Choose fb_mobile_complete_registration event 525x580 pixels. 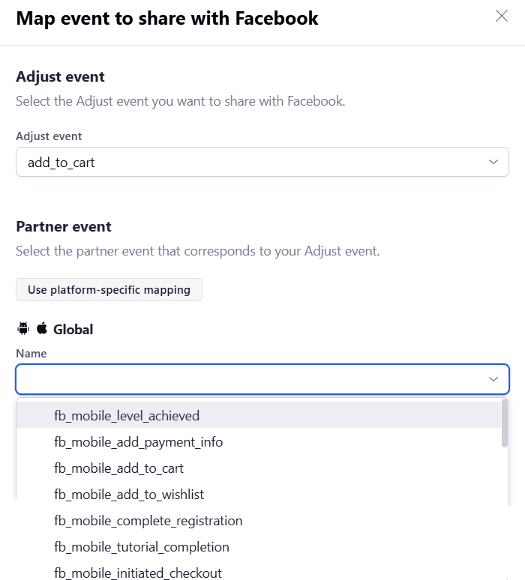[x=148, y=521]
